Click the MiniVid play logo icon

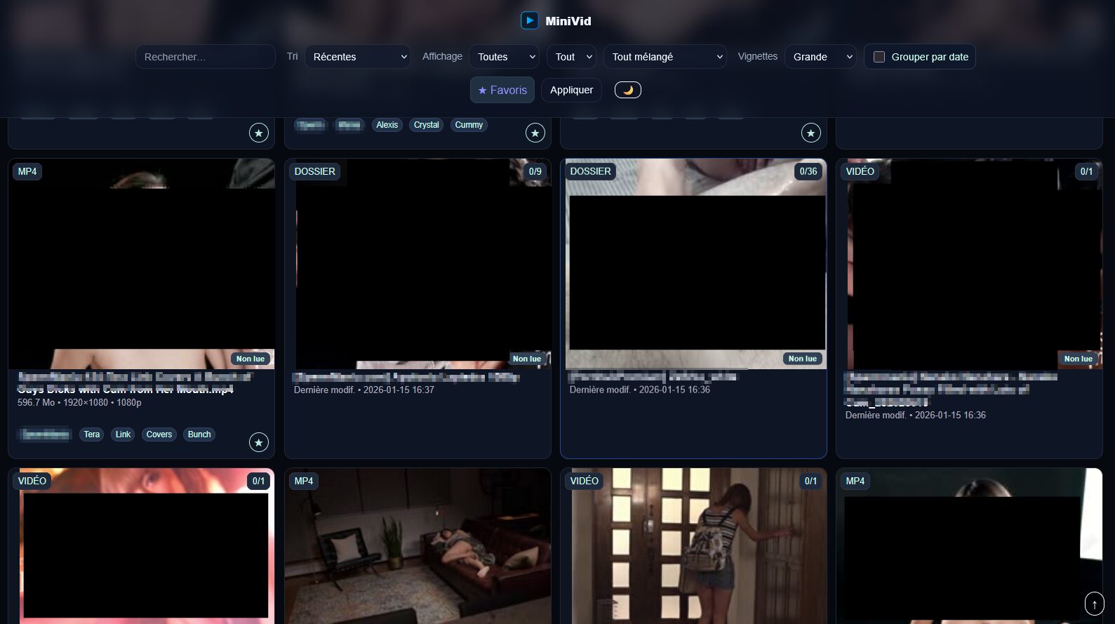529,21
